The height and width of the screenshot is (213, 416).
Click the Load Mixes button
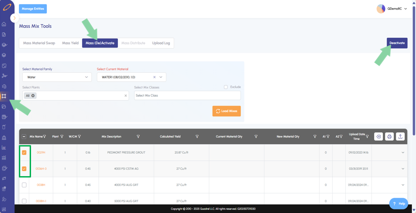[227, 111]
